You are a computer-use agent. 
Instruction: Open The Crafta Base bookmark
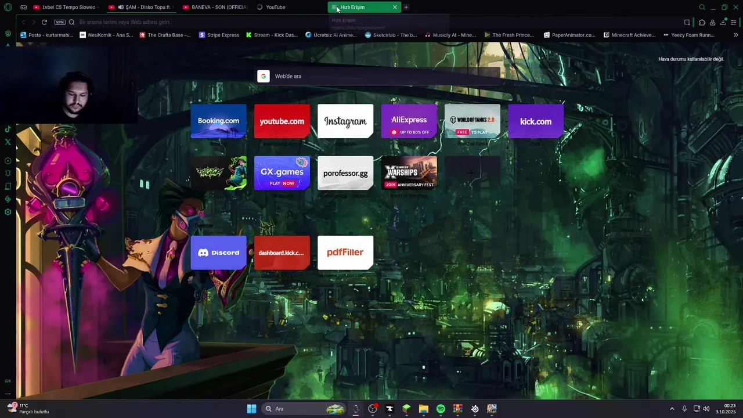(165, 35)
